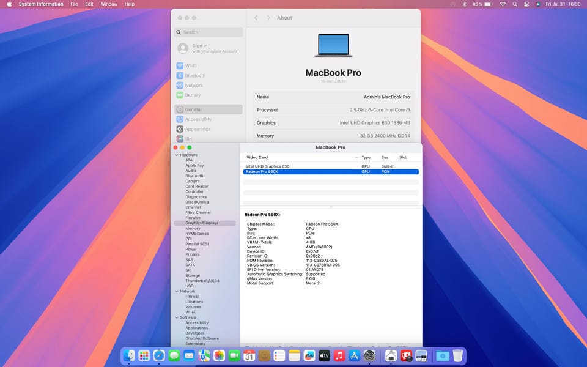Click the forward arrow in System Settings
Viewport: 587px width, 367px height.
(x=268, y=18)
